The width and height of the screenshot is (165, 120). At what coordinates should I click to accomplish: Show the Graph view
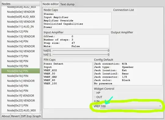(37, 116)
